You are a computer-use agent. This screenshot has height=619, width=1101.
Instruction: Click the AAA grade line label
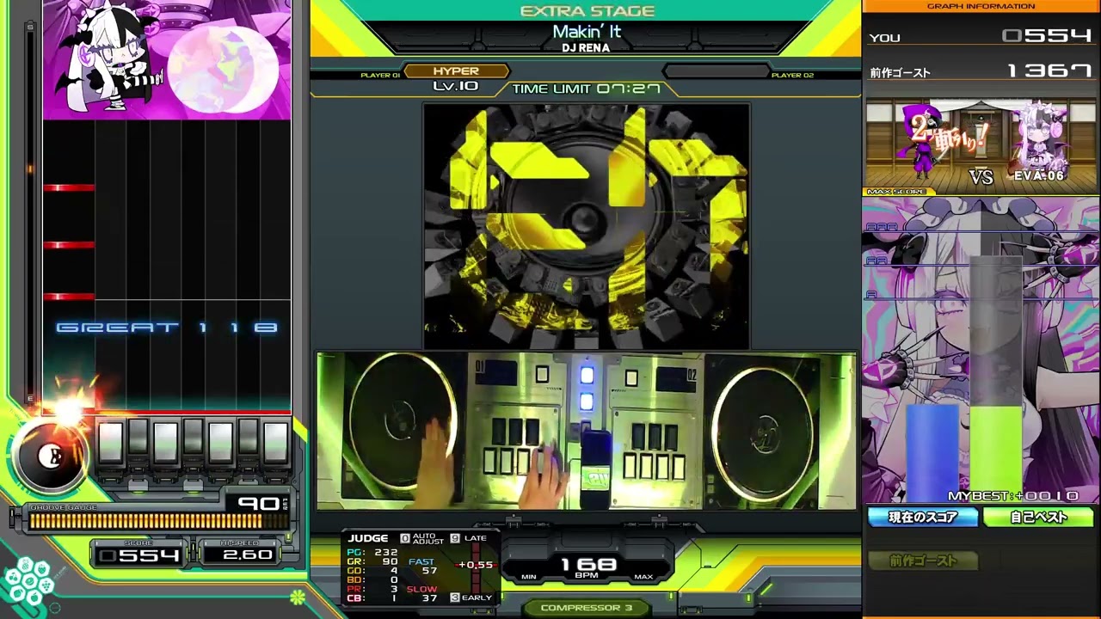pyautogui.click(x=883, y=227)
